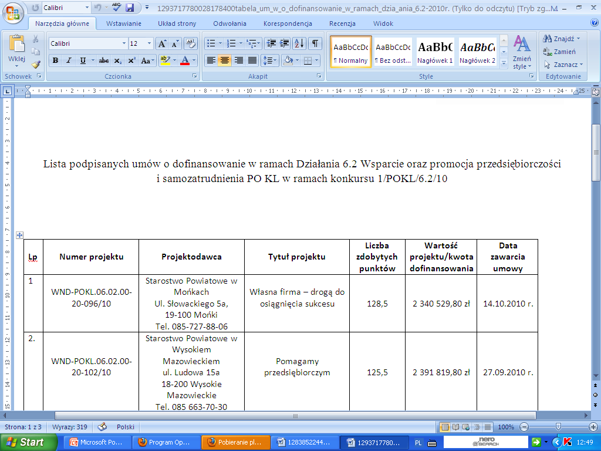Screen dimensions: 601x451
Task: Decrease font size with shrink font icon
Action: point(175,43)
